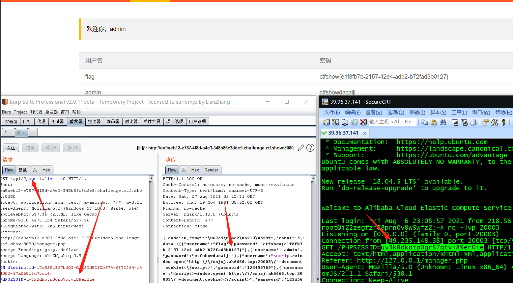
Task: Select the response Render tab
Action: pos(211,170)
